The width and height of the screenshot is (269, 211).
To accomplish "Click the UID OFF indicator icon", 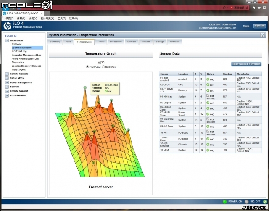I will (x=247, y=202).
